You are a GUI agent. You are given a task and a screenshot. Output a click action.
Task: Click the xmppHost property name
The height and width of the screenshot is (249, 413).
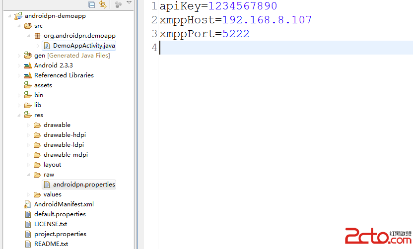[187, 20]
